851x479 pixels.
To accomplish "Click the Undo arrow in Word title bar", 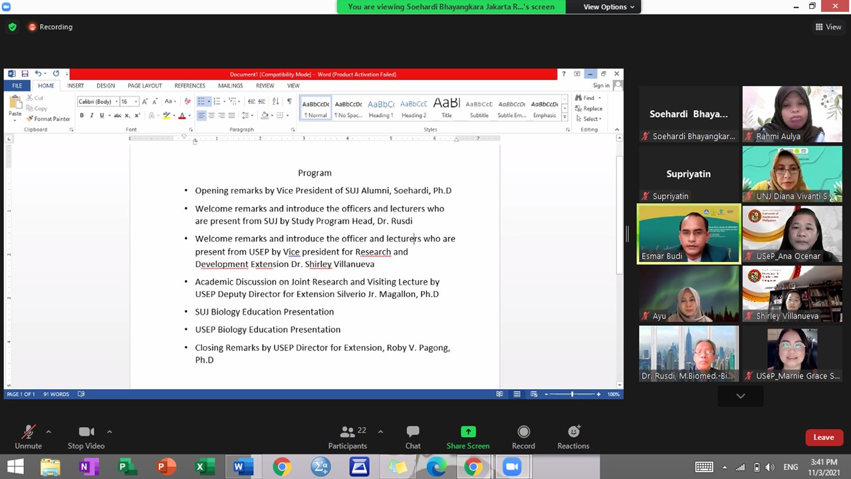I will [x=38, y=74].
